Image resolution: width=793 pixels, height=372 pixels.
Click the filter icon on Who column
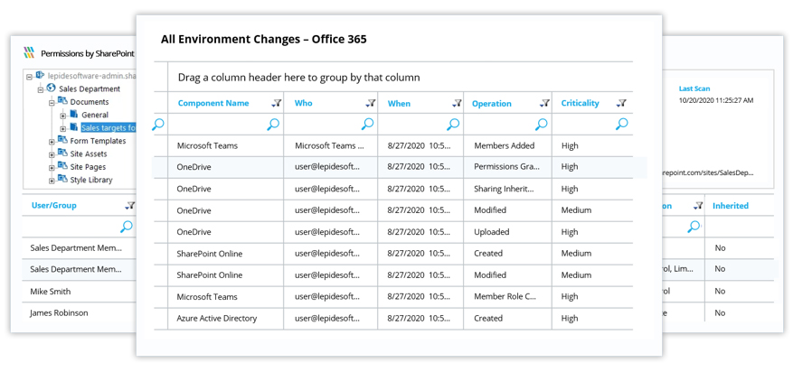[370, 104]
